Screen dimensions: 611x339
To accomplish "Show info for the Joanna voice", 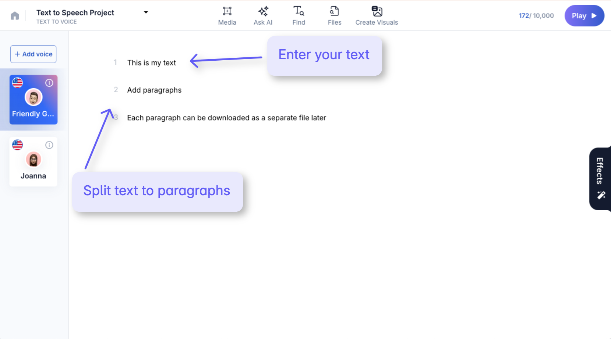I will click(x=49, y=145).
